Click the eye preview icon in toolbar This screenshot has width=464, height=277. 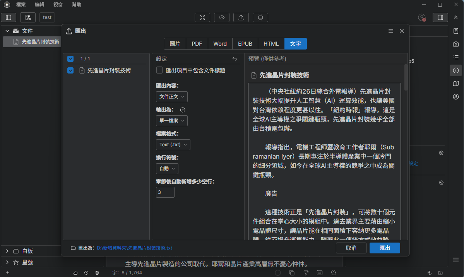pyautogui.click(x=222, y=17)
